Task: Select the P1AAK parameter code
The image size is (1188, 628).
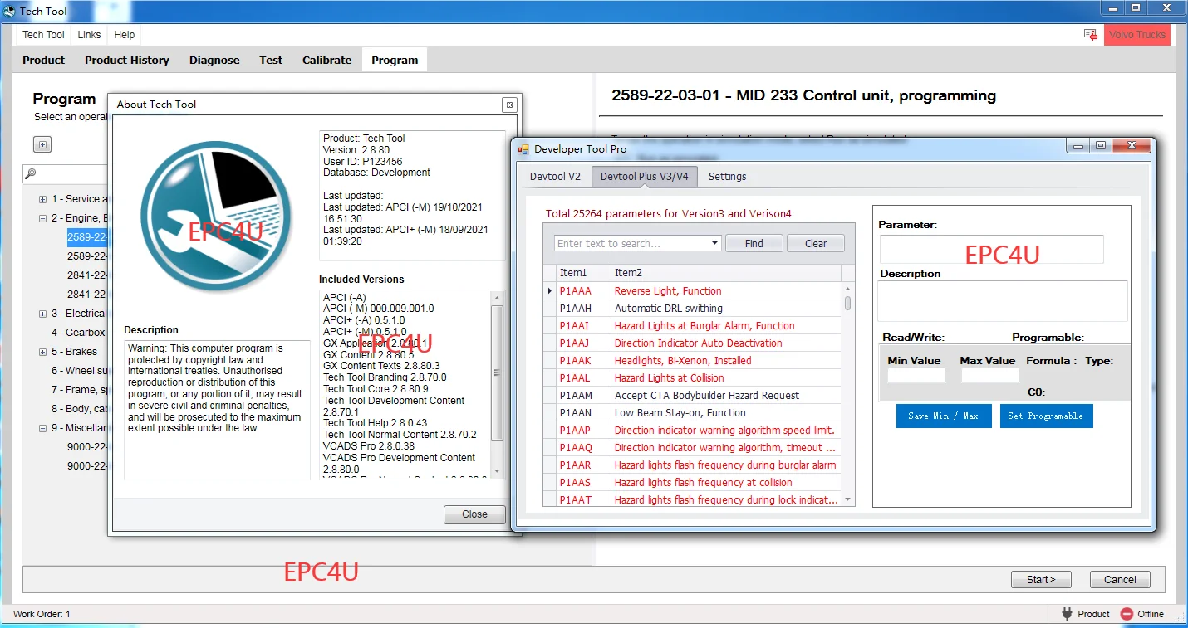Action: (x=576, y=361)
